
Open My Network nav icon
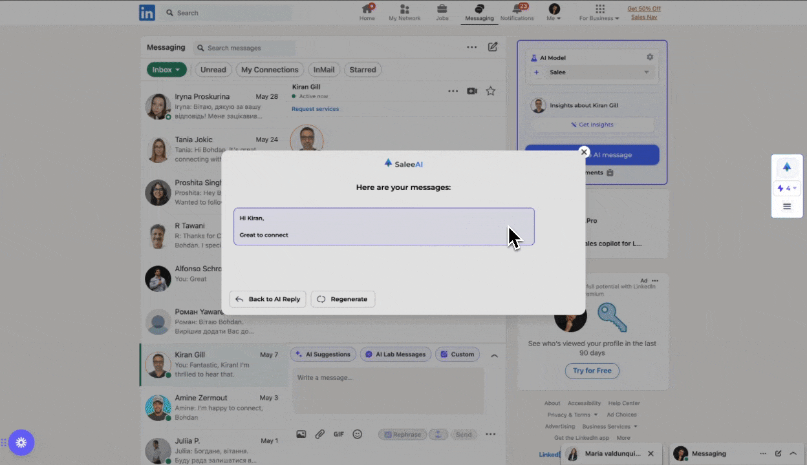pos(405,12)
